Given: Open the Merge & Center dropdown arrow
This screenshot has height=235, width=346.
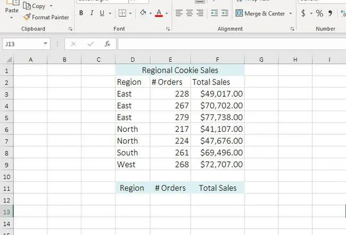Looking at the screenshot, I should [291, 13].
